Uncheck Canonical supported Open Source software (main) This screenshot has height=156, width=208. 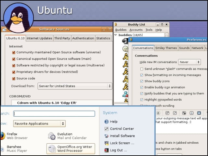14,59
